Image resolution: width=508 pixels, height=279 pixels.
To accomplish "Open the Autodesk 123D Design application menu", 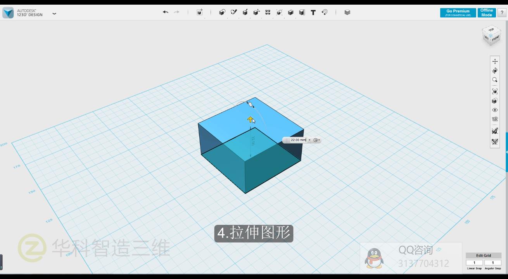I will (54, 13).
